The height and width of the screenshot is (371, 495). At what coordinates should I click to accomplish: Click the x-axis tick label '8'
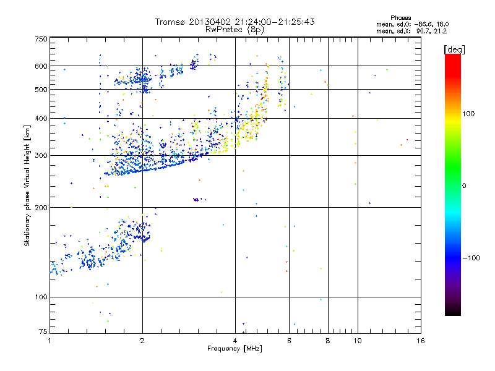point(328,341)
